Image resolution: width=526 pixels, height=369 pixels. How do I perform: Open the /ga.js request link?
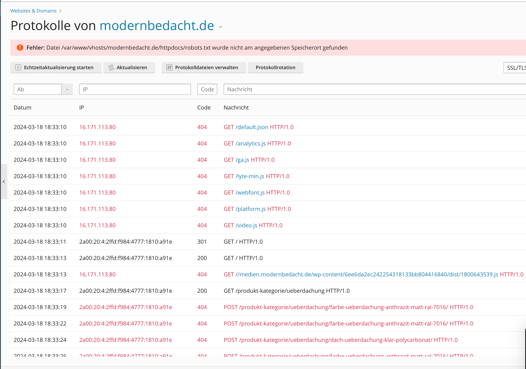click(242, 160)
